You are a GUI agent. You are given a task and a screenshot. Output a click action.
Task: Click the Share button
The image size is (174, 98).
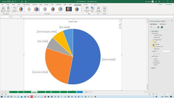click(x=160, y=4)
